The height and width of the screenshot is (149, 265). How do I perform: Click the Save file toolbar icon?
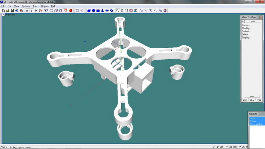[x=12, y=11]
